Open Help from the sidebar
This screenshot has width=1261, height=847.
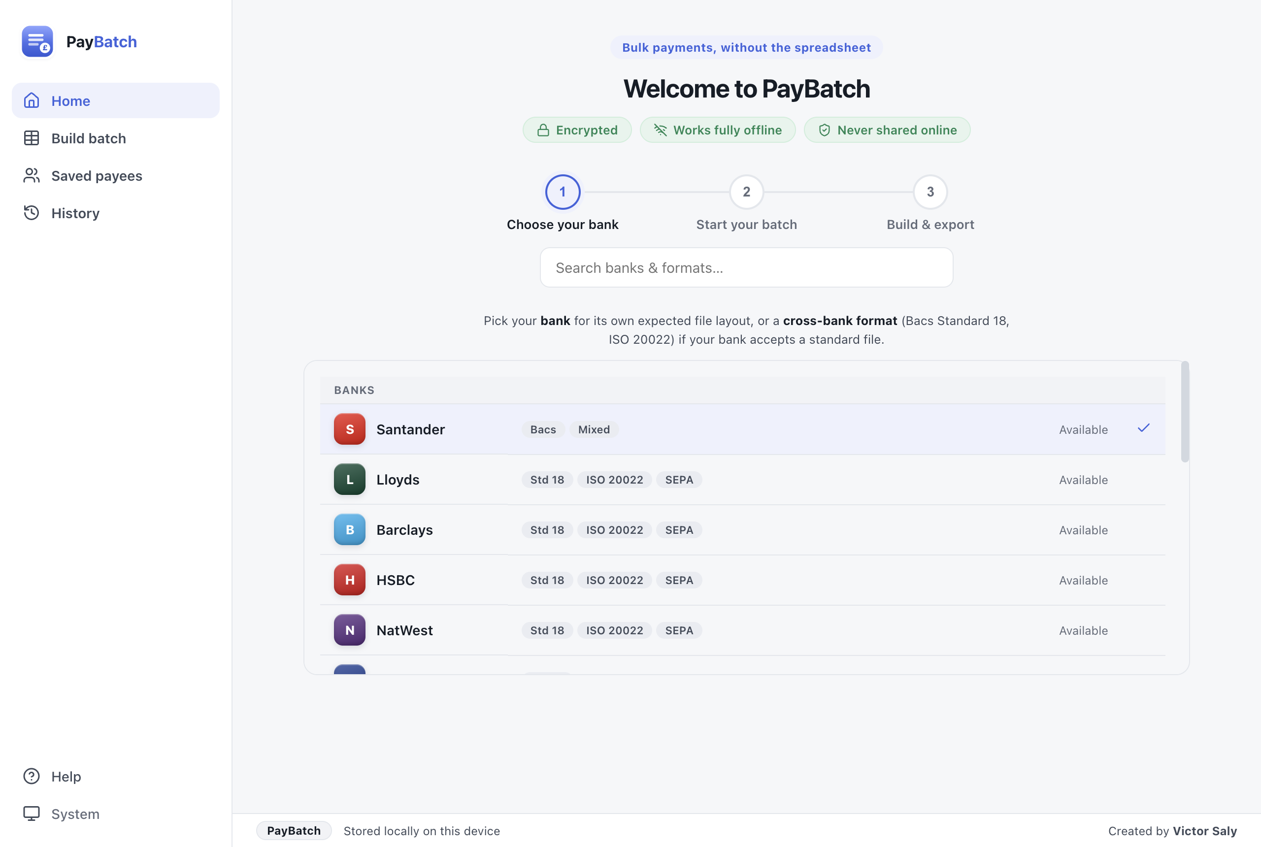[116, 776]
